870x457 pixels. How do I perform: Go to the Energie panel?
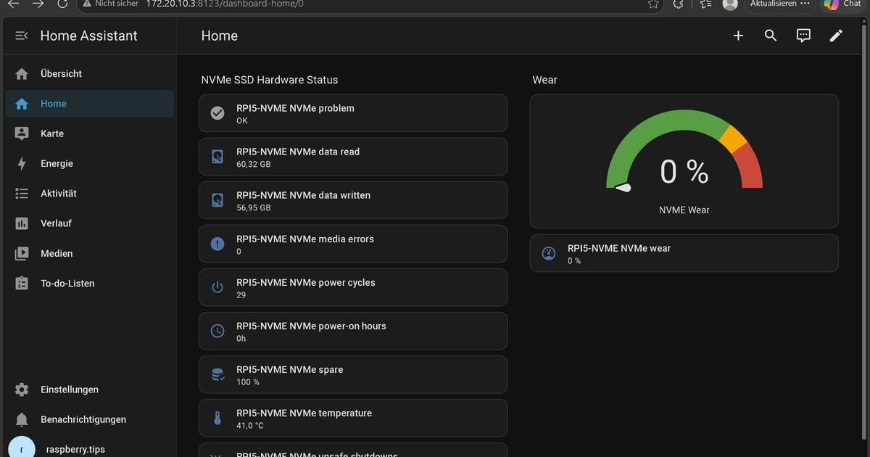(89, 164)
